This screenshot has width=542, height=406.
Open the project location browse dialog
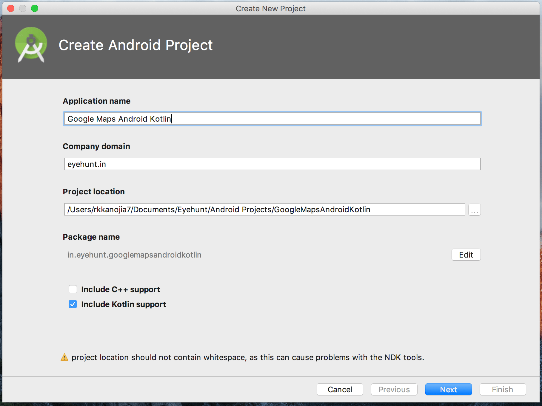click(474, 209)
